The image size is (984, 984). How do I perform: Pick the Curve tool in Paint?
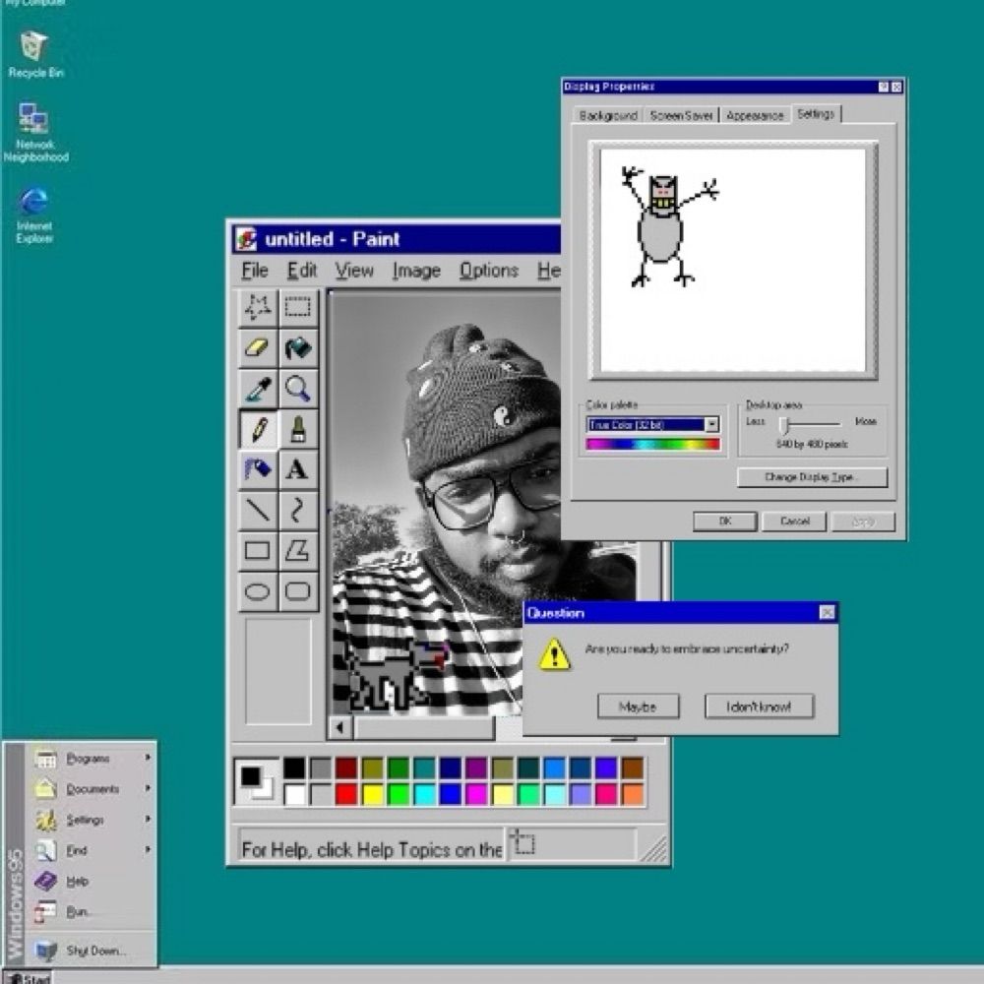(297, 510)
